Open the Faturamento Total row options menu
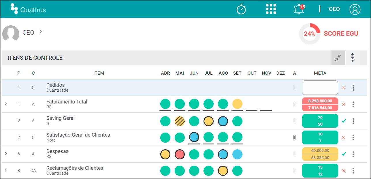This screenshot has height=179, width=371. point(353,104)
